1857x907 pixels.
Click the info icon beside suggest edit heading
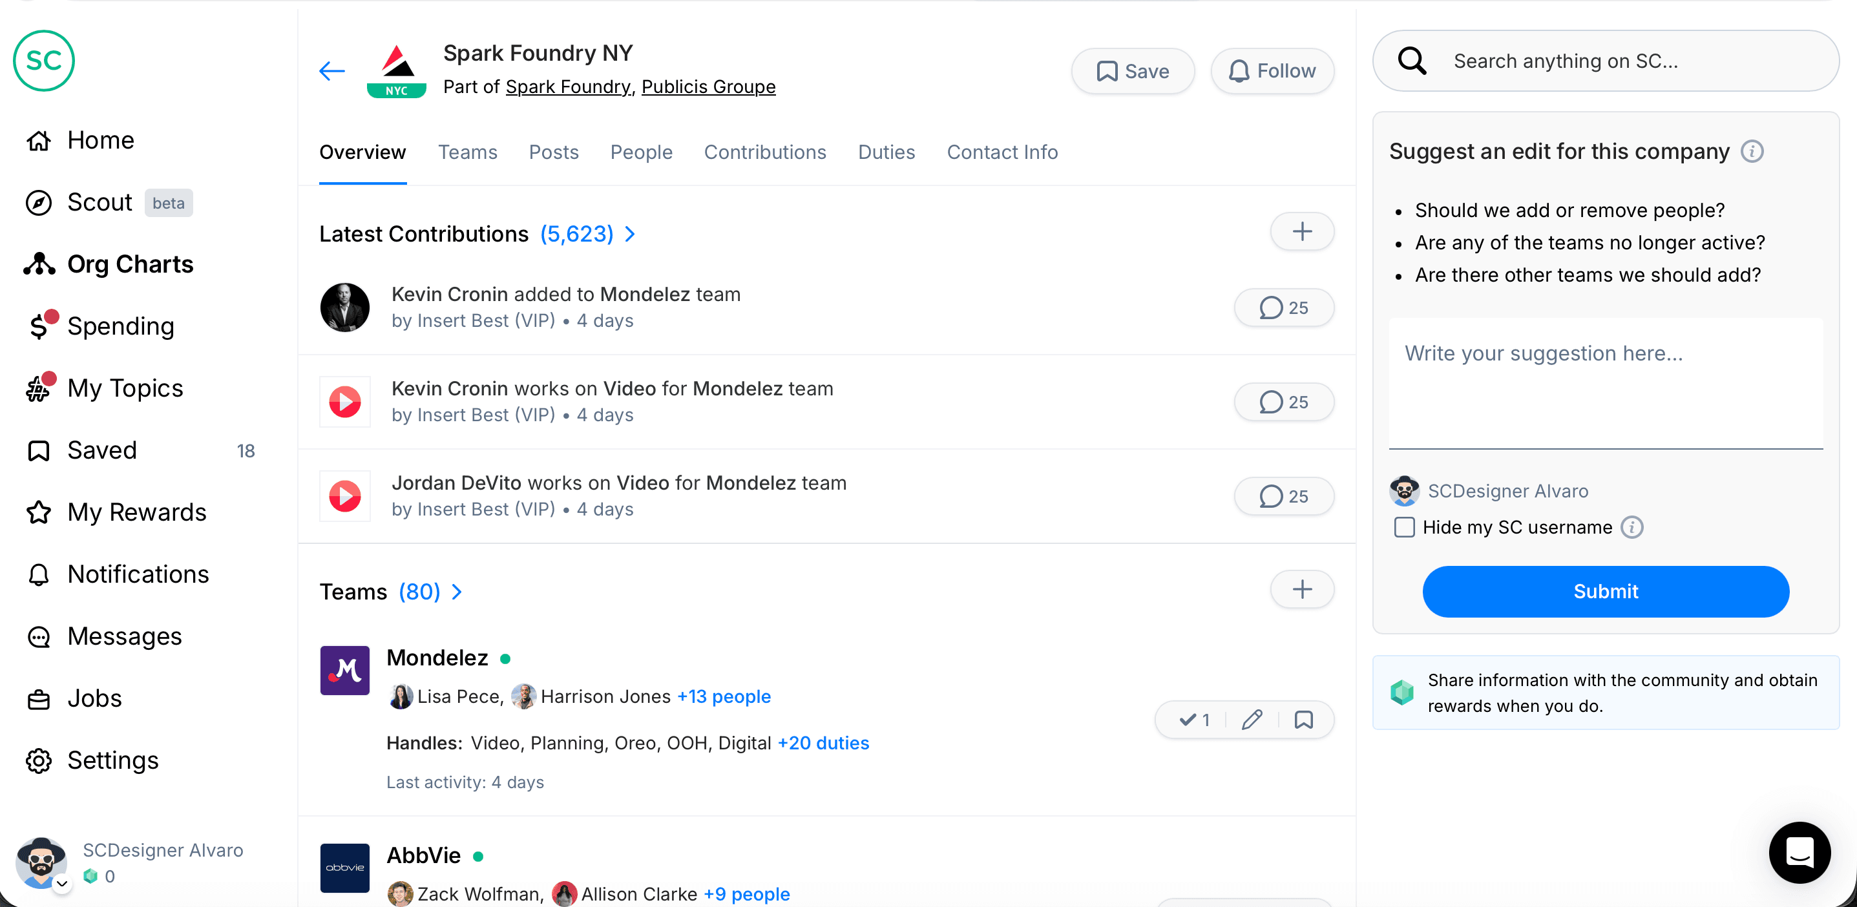pyautogui.click(x=1752, y=151)
